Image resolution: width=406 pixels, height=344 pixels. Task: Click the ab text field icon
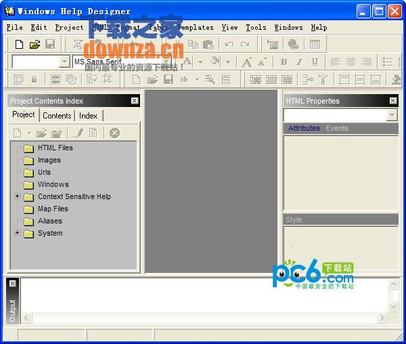pos(184,79)
